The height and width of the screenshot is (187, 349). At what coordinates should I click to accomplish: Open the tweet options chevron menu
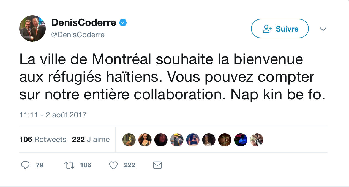323,29
